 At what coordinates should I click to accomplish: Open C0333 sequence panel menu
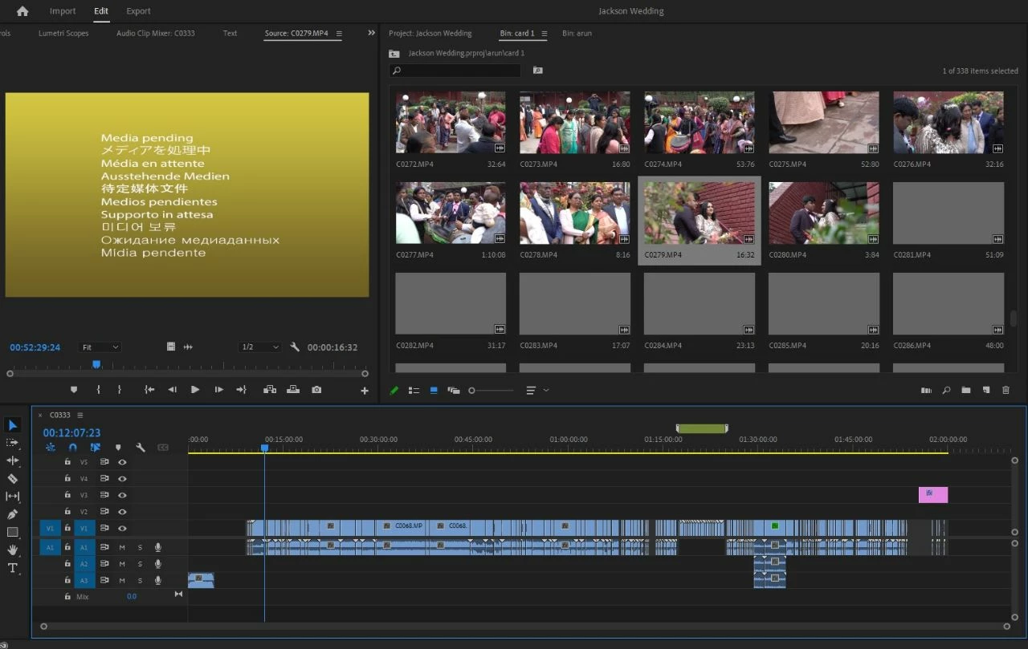pos(81,416)
